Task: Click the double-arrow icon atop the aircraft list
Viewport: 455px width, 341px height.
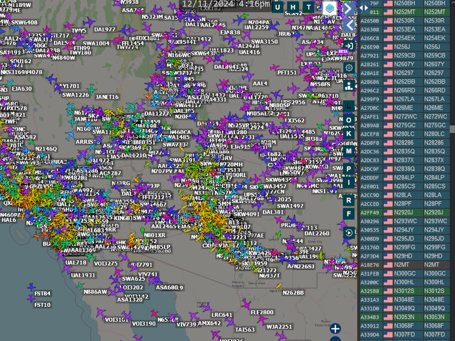Action: [x=364, y=7]
